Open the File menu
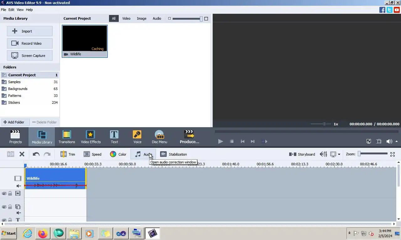 pos(3,10)
